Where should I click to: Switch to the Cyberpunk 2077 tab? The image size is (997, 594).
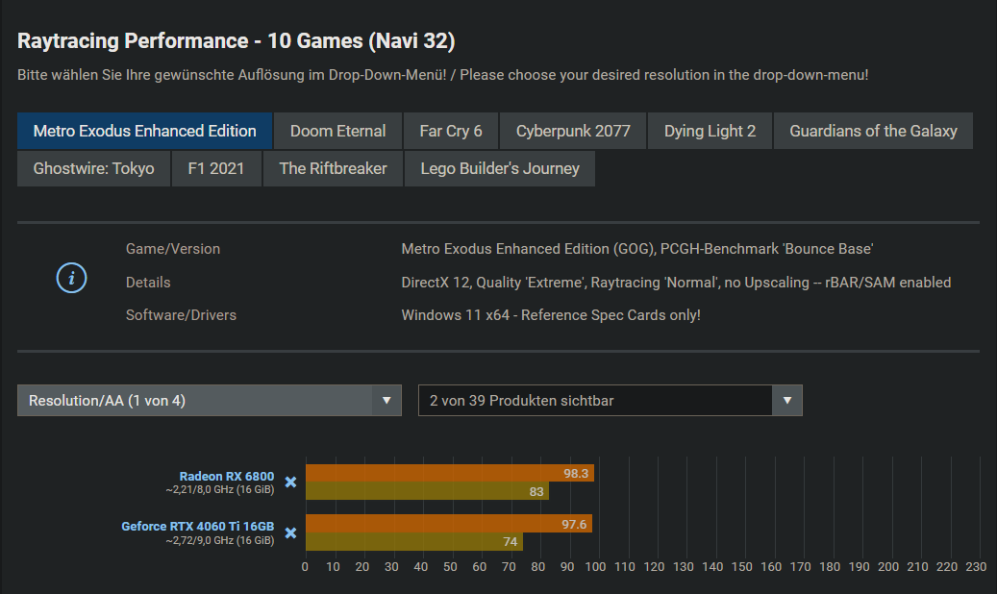[x=573, y=131]
